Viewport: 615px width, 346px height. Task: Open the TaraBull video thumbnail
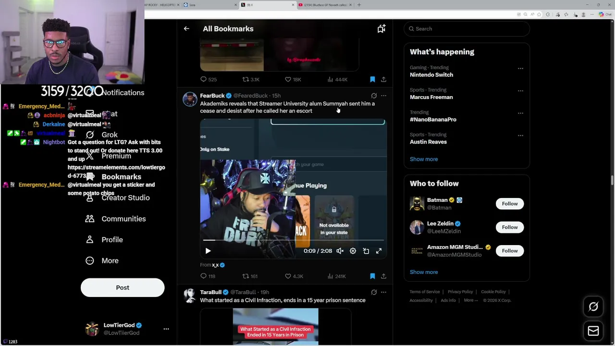click(275, 327)
